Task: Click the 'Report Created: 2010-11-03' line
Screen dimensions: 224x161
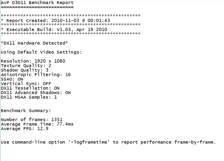Action: tap(55, 20)
